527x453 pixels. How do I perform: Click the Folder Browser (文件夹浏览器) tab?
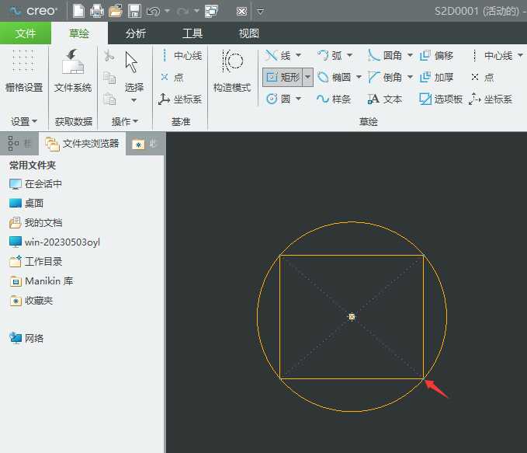tap(82, 144)
